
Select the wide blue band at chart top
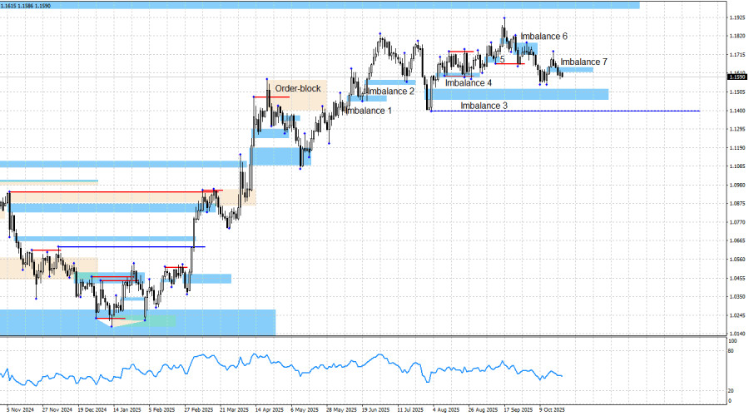pyautogui.click(x=333, y=5)
